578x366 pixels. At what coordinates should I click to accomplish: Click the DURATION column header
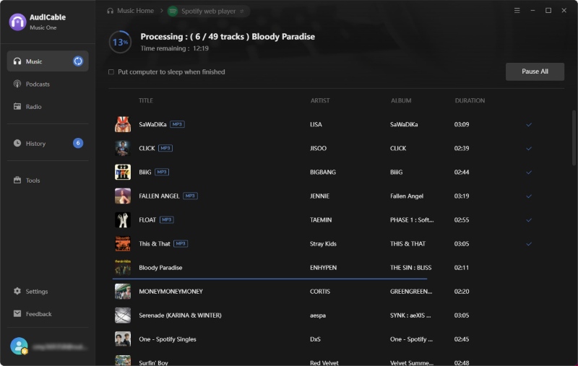[x=470, y=100]
